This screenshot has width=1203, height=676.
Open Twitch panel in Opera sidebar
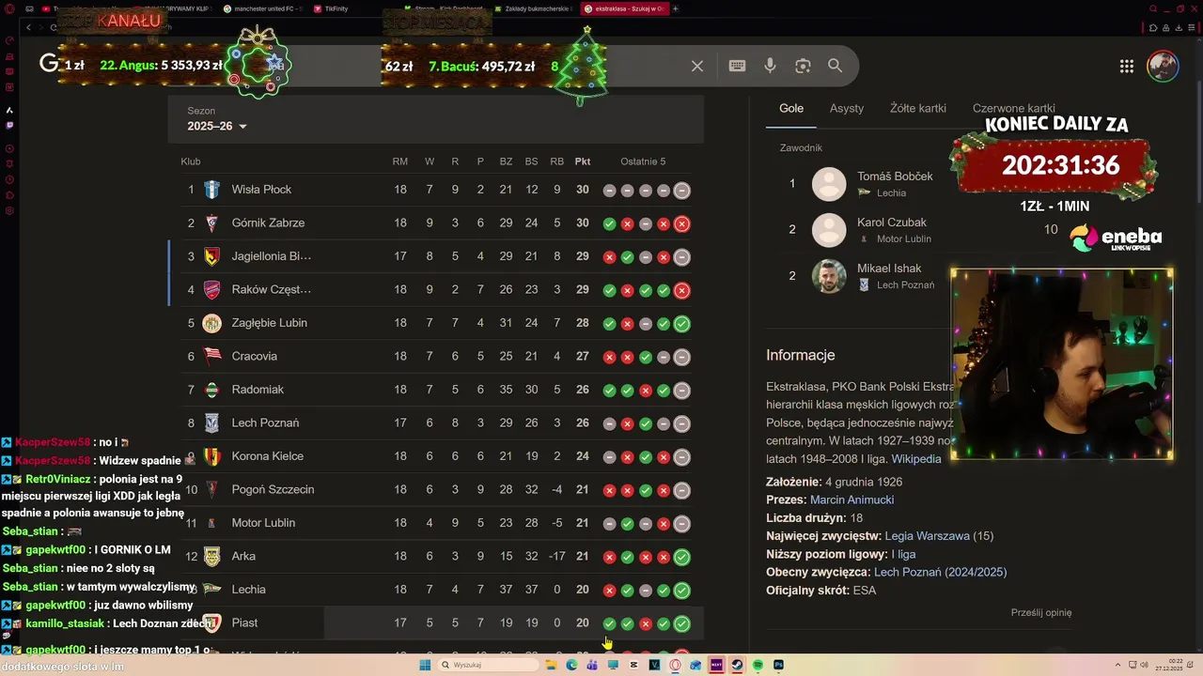pos(9,125)
